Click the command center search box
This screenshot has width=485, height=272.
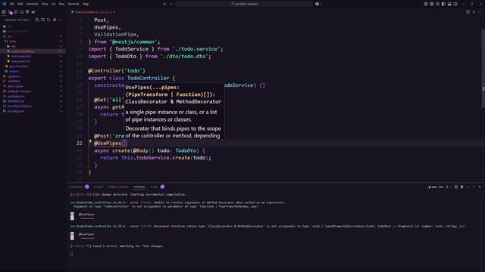[x=244, y=4]
